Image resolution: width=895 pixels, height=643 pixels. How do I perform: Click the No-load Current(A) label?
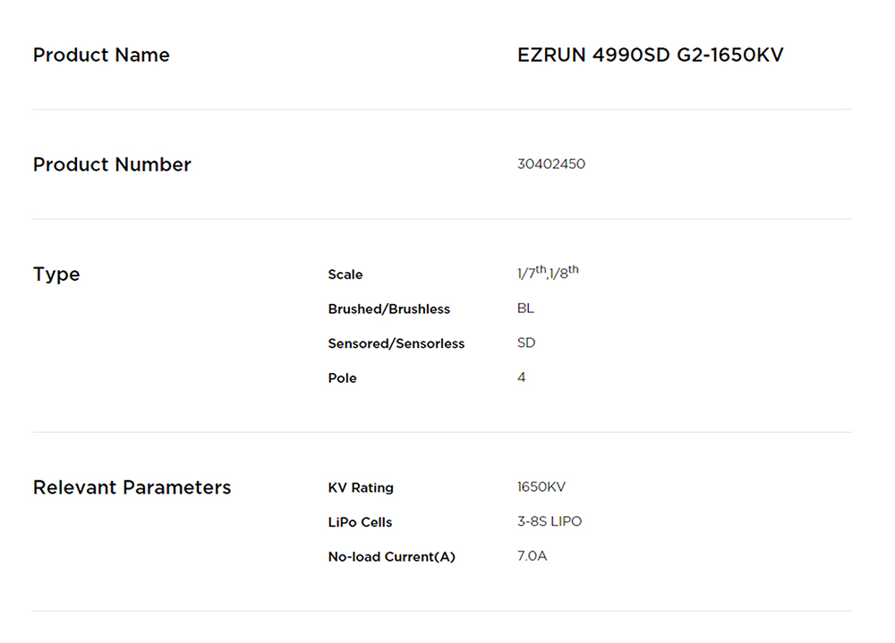tap(392, 557)
